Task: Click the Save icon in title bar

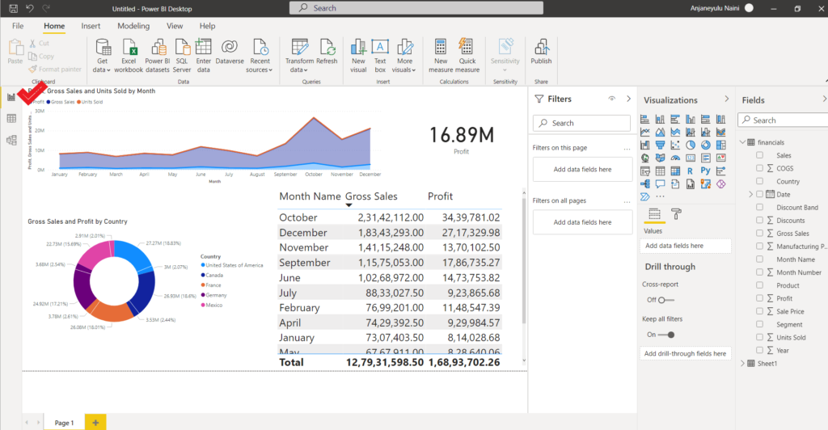Action: (13, 8)
